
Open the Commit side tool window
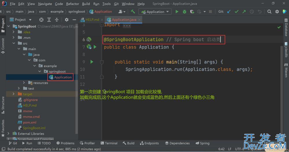3,46
